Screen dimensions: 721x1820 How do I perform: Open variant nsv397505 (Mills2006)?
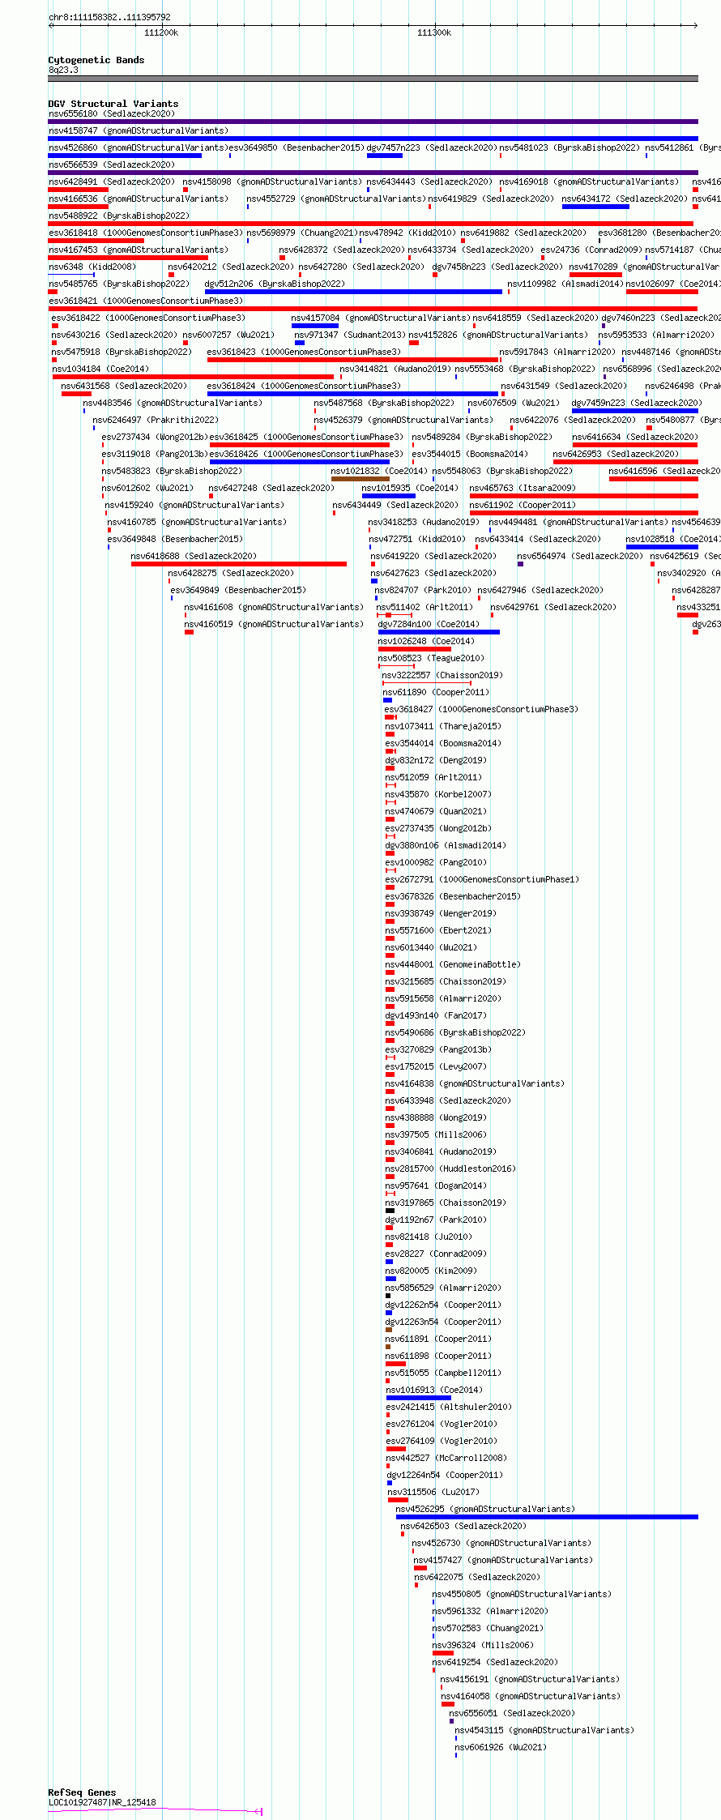click(436, 1134)
